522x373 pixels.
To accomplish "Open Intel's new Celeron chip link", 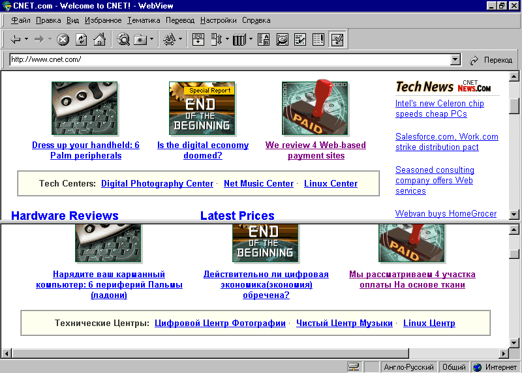I will click(x=439, y=108).
